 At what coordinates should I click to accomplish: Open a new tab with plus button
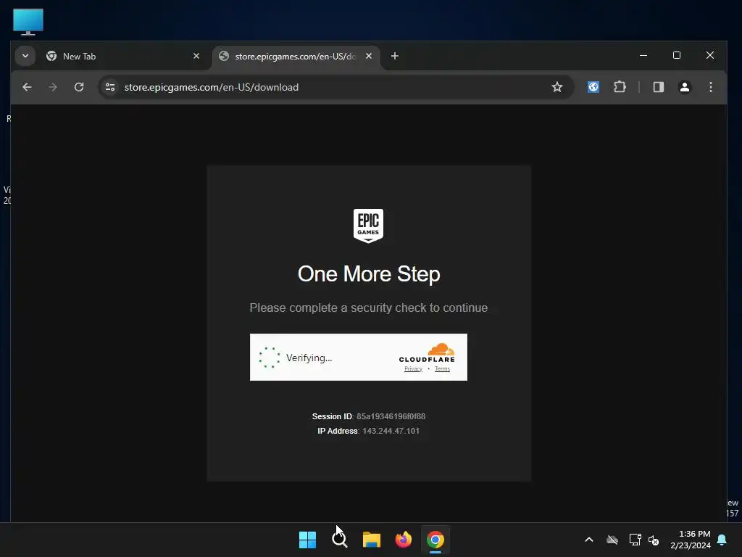click(x=395, y=56)
